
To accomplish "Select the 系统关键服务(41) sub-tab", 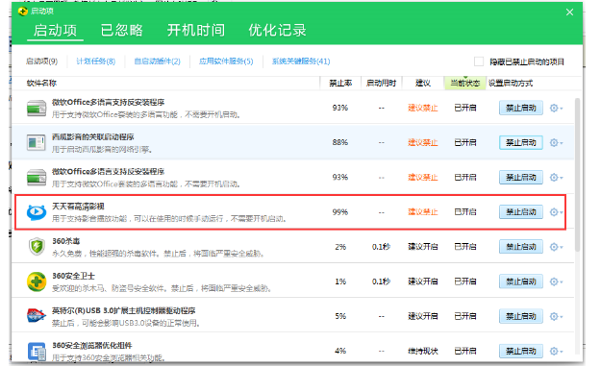I will coord(301,61).
